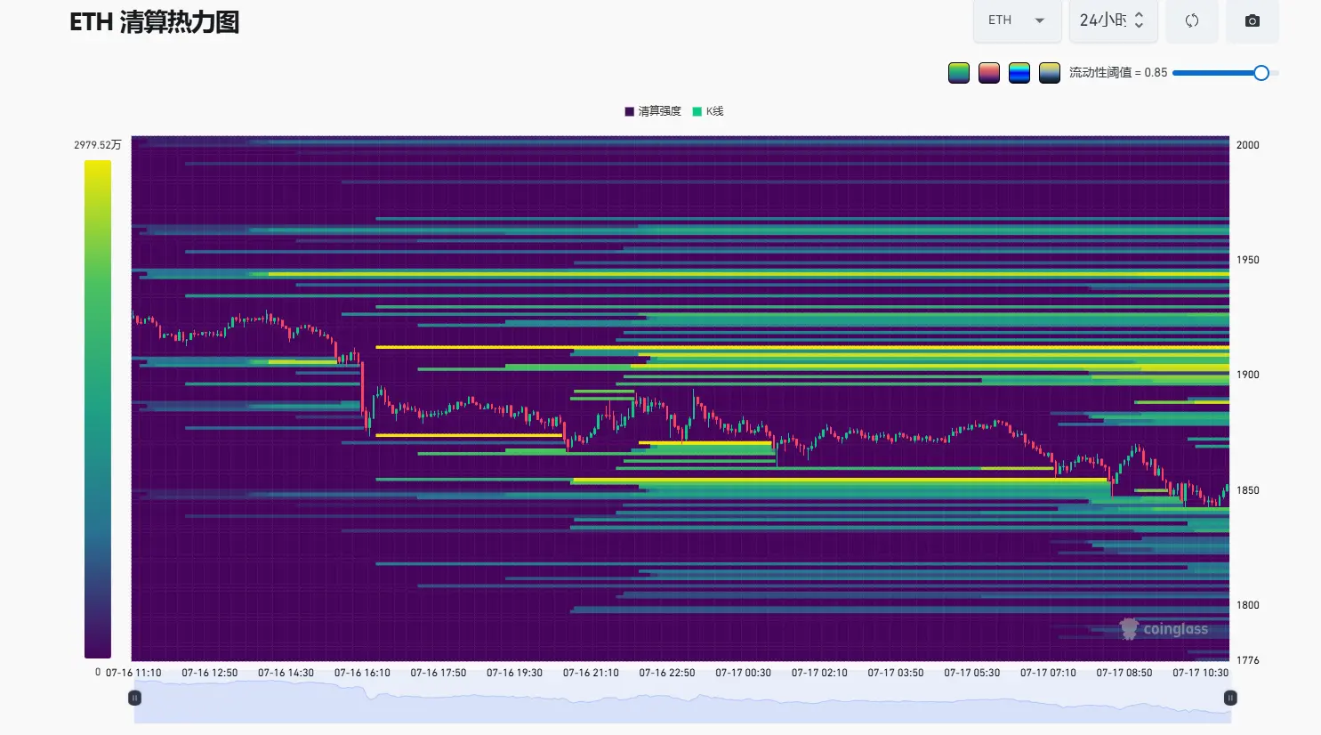Image resolution: width=1321 pixels, height=735 pixels.
Task: Click the 07-16 19:30 time axis label
Action: click(514, 673)
